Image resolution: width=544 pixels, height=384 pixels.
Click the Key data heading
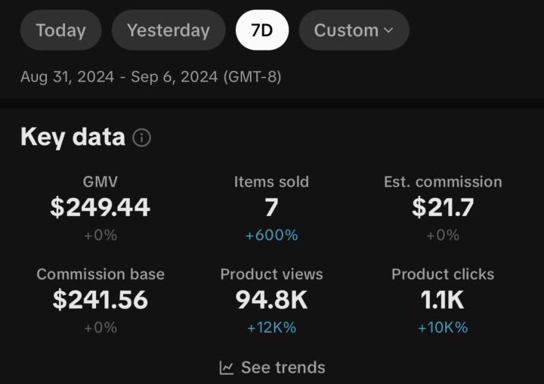[73, 137]
